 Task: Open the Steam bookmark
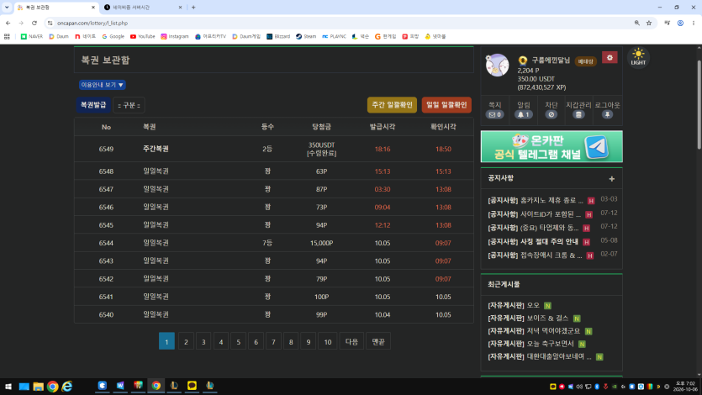[306, 36]
